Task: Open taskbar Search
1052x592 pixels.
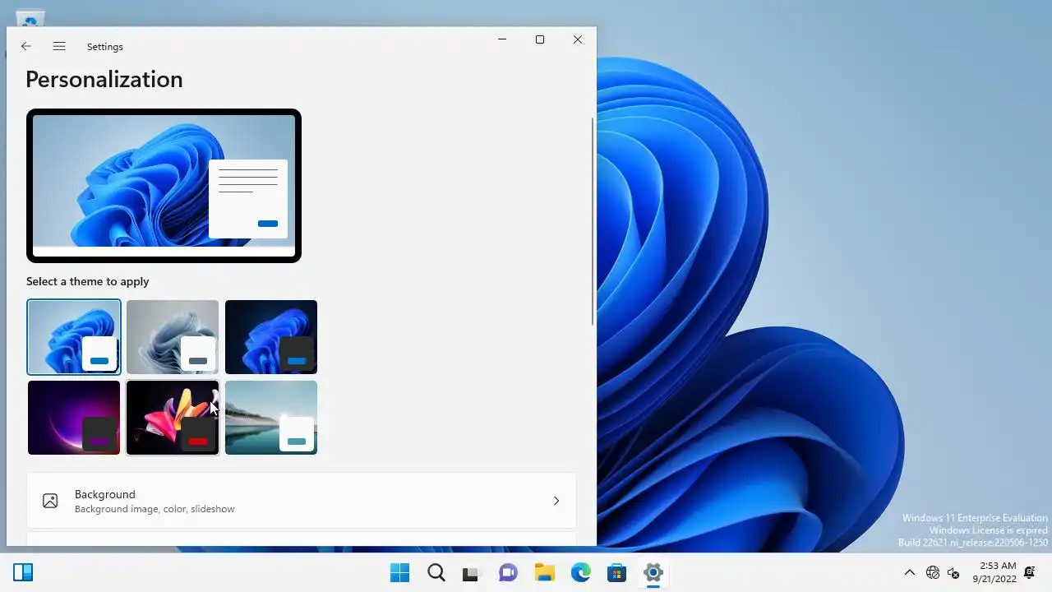Action: pyautogui.click(x=436, y=573)
